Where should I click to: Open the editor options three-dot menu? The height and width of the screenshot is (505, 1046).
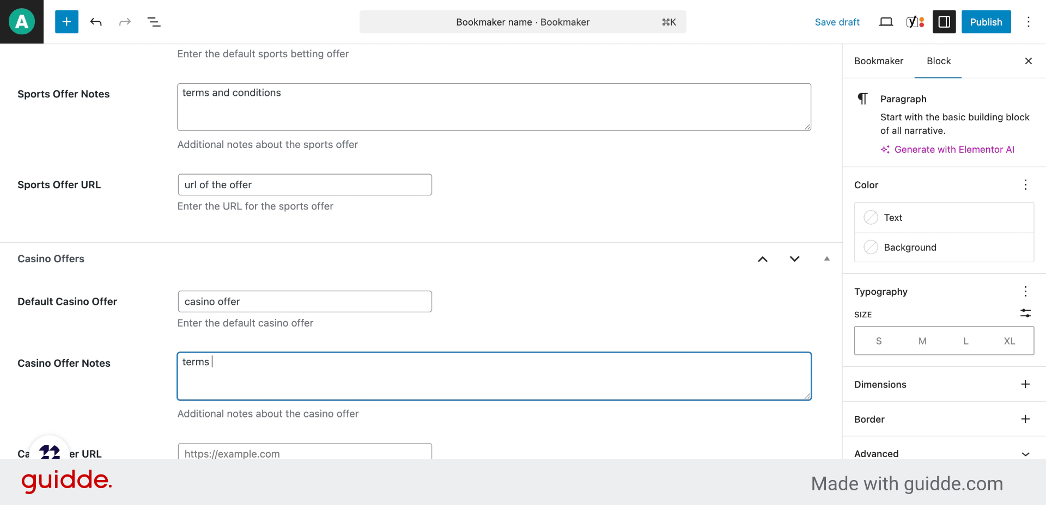[x=1028, y=22]
